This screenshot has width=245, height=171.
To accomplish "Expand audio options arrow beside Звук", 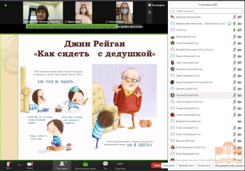I will tap(19, 165).
